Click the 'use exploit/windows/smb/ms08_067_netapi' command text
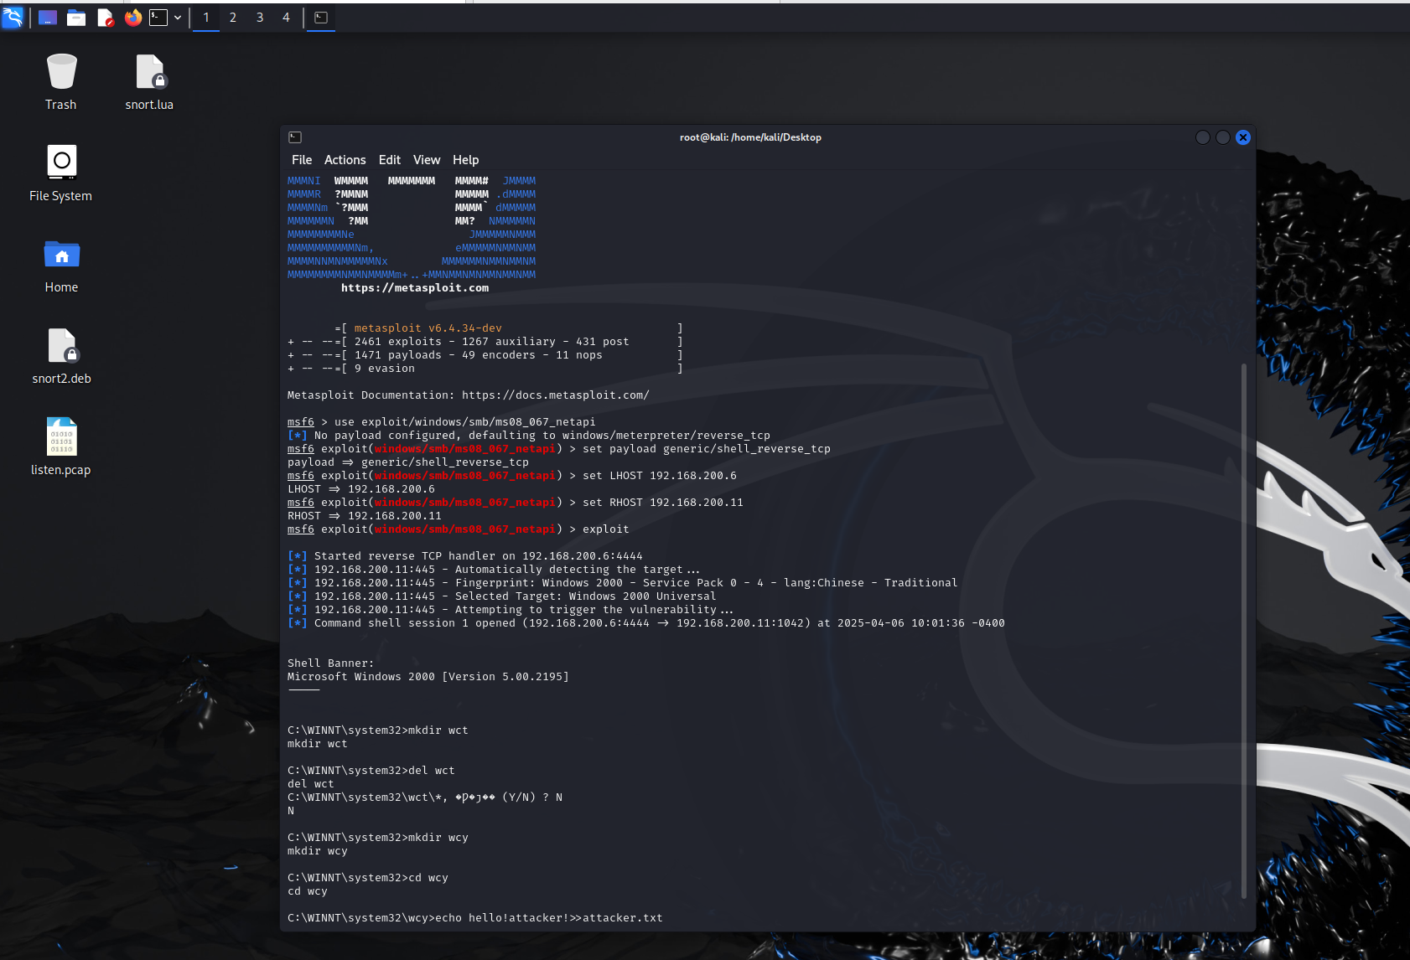 point(465,422)
